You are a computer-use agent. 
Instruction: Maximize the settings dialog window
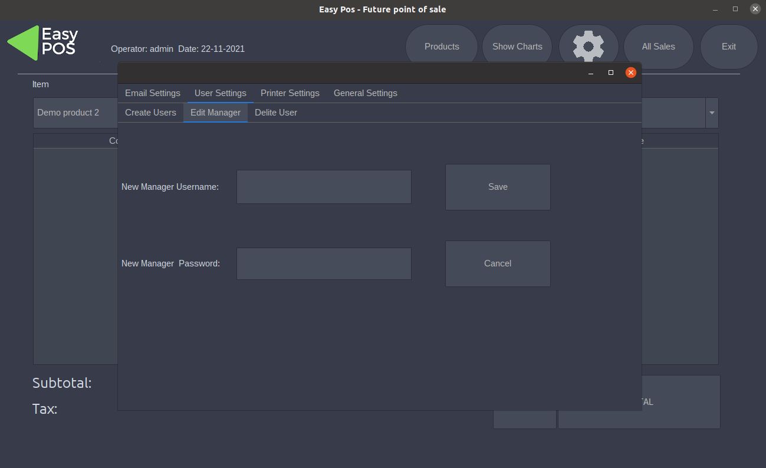pos(610,72)
